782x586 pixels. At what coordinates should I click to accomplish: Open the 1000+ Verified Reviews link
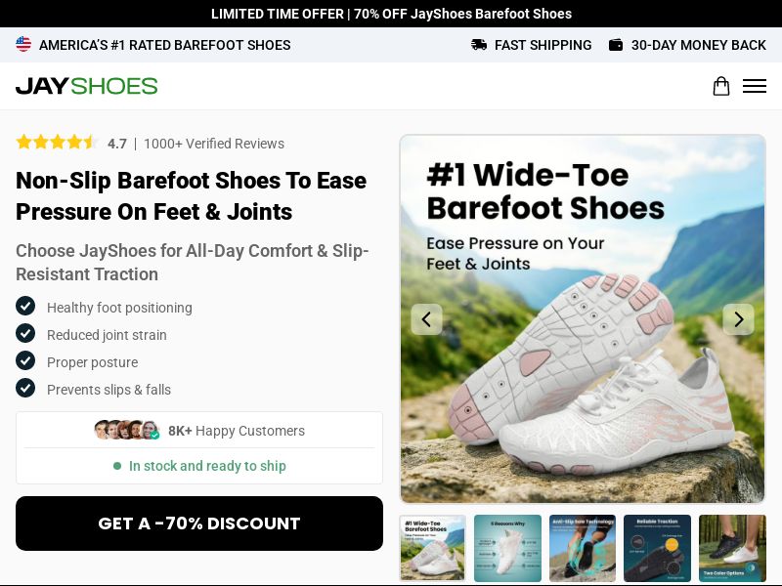pyautogui.click(x=213, y=144)
